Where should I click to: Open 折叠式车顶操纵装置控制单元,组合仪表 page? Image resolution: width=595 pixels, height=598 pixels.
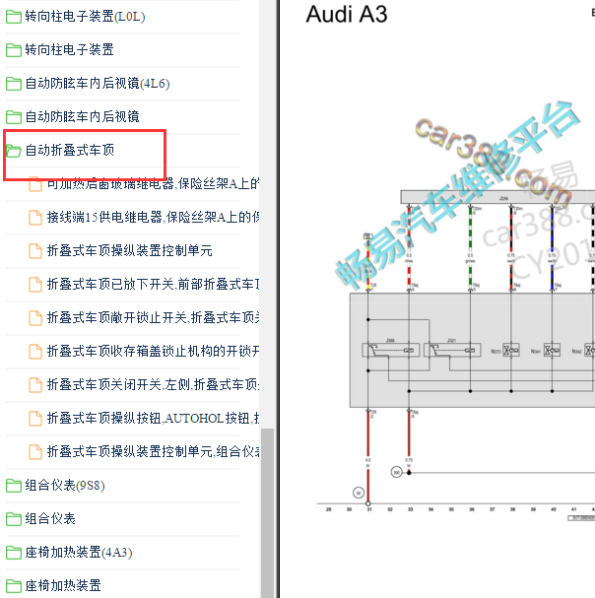click(x=153, y=452)
